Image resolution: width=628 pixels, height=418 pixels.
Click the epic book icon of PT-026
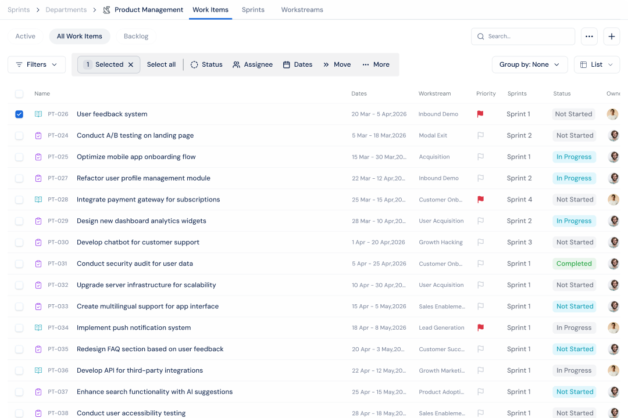point(38,114)
